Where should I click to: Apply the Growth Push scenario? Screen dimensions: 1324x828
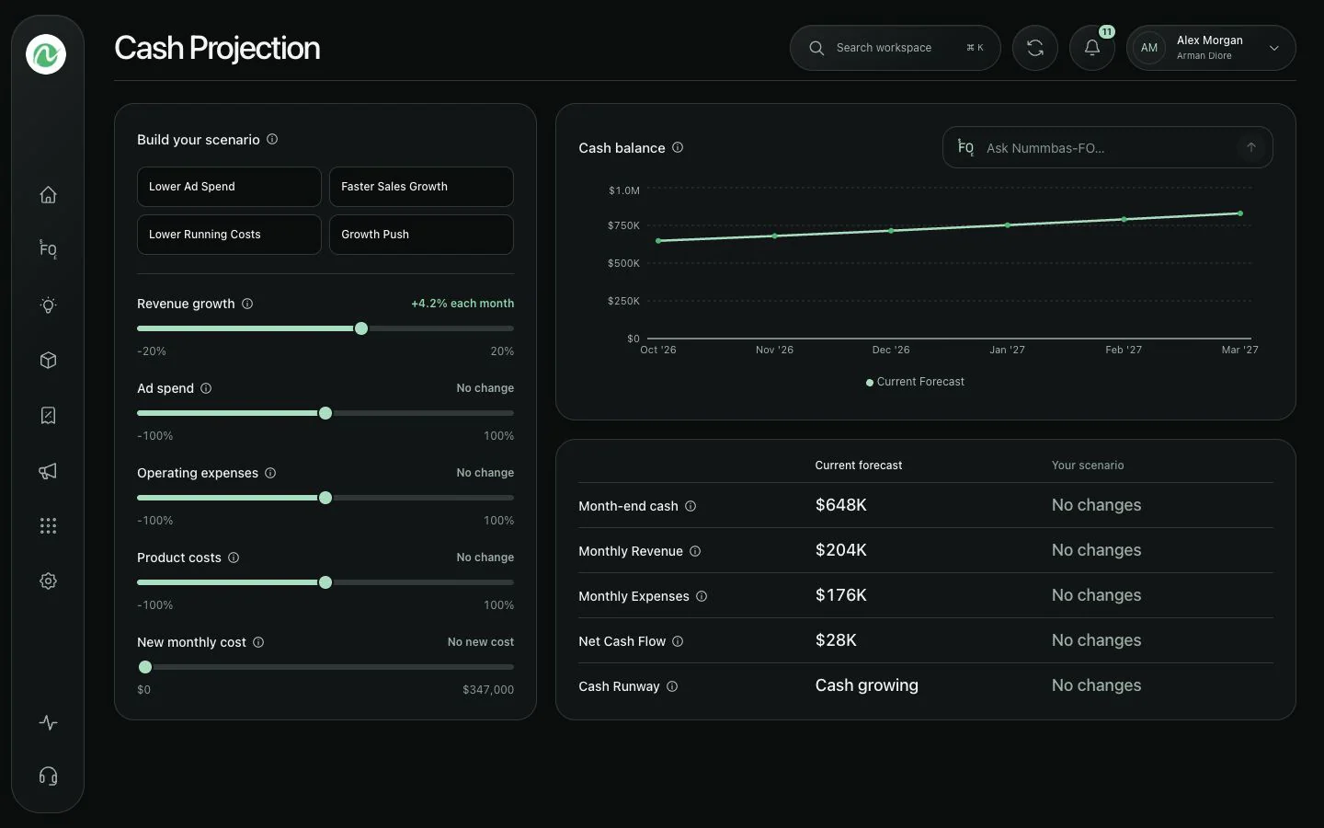pos(421,235)
